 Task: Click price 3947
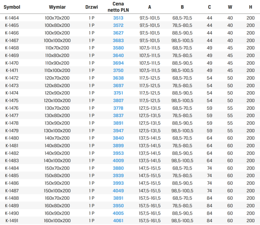coord(118,131)
